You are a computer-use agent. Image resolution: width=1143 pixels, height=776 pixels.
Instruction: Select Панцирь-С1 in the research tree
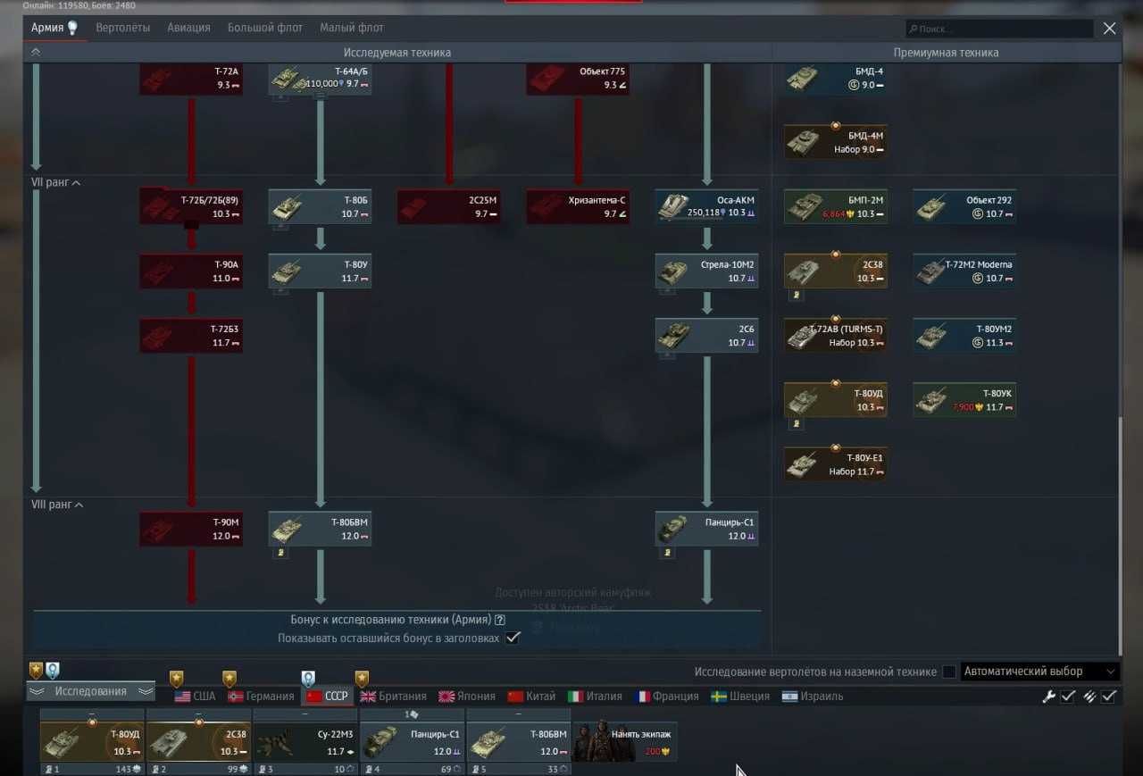(x=706, y=529)
